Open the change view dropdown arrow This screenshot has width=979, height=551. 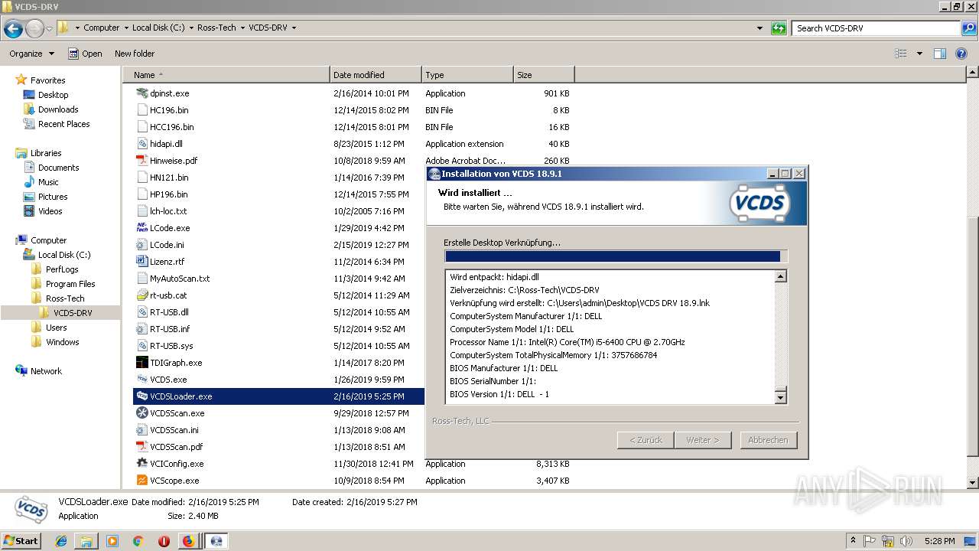click(x=919, y=54)
